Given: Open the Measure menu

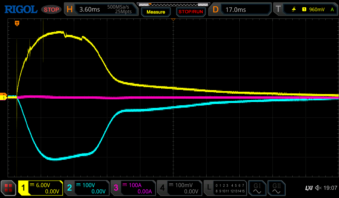Looking at the screenshot, I should [156, 12].
